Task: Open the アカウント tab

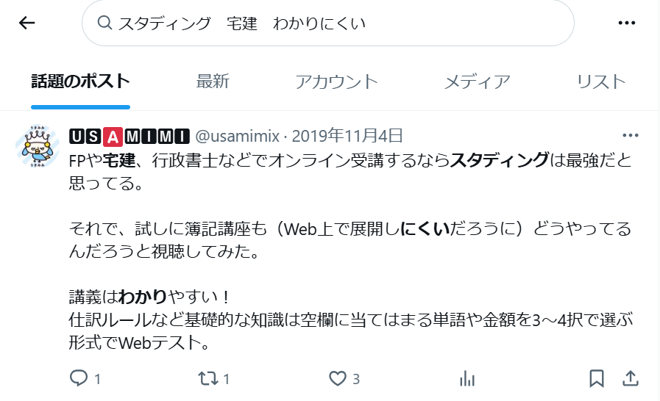Action: point(336,82)
